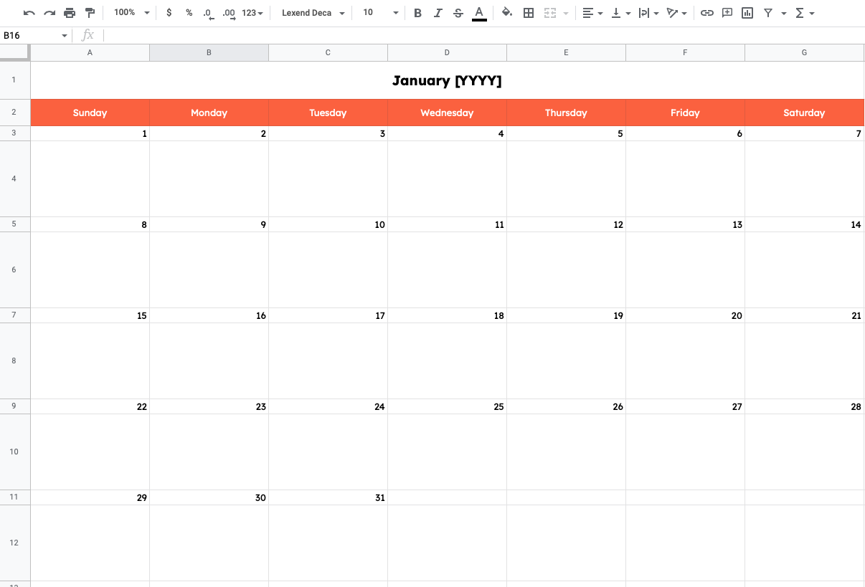The image size is (865, 587).
Task: Apply currency format with dollar sign icon
Action: point(169,12)
